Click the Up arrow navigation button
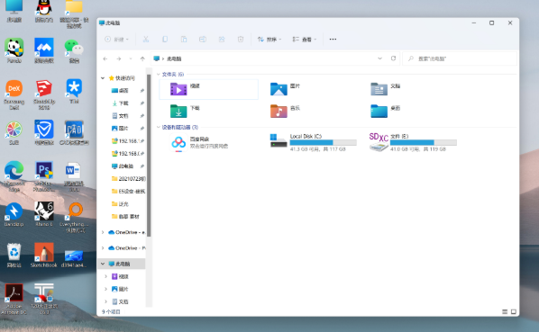 (x=142, y=59)
